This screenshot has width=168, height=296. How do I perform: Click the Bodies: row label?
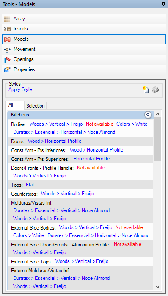click(x=19, y=124)
